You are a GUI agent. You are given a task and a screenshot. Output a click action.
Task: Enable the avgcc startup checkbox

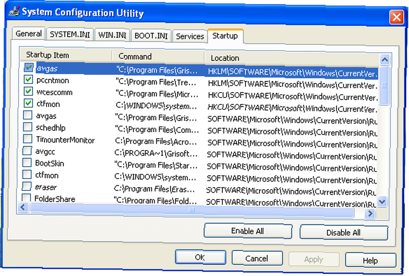pyautogui.click(x=27, y=151)
